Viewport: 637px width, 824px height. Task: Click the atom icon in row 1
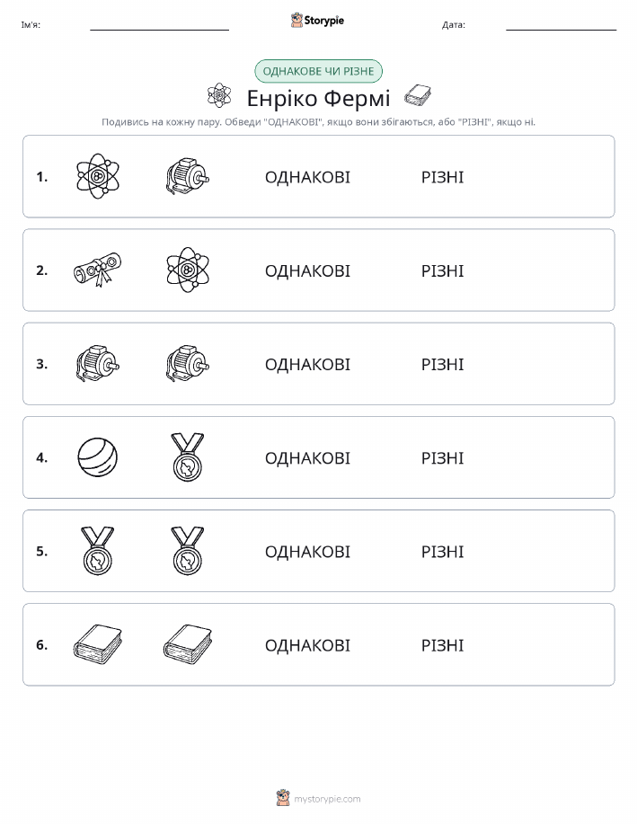[x=98, y=176]
